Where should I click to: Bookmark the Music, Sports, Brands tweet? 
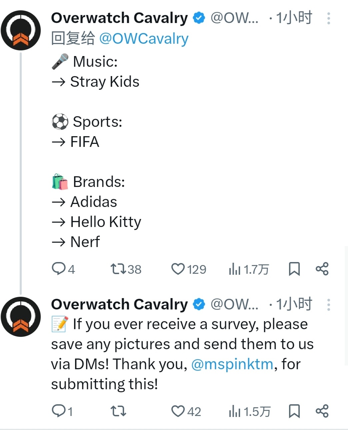294,269
